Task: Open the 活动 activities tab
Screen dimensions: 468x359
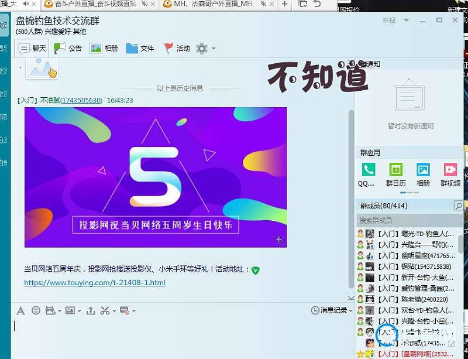Action: click(x=177, y=48)
